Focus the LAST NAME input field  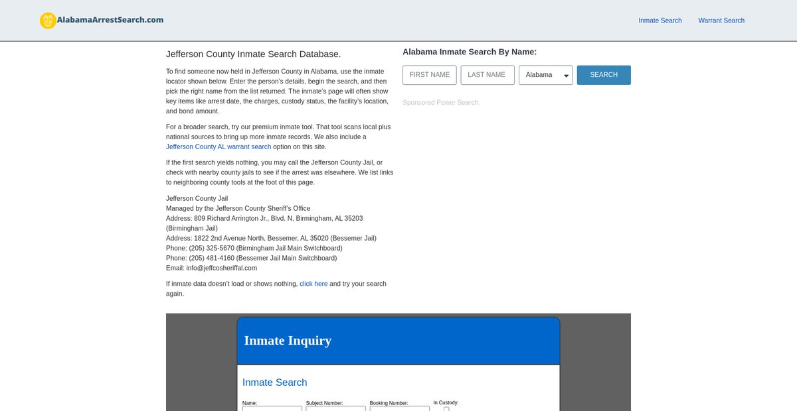[x=487, y=75]
